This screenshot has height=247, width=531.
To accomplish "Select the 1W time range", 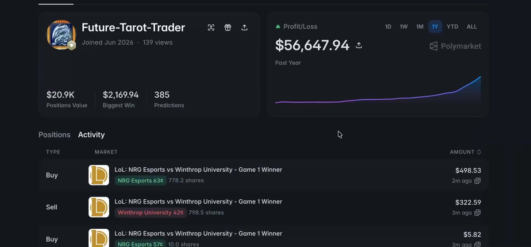I will pos(404,27).
